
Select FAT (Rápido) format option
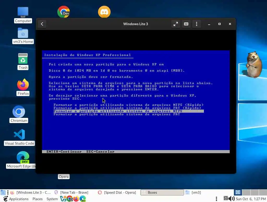click(x=127, y=108)
